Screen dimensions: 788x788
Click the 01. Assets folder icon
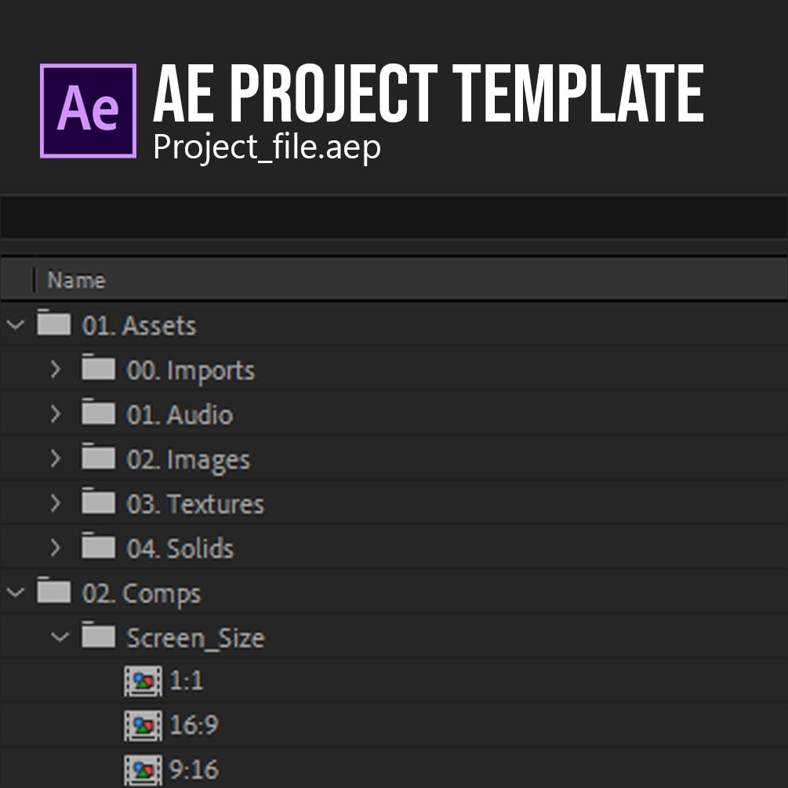click(53, 324)
